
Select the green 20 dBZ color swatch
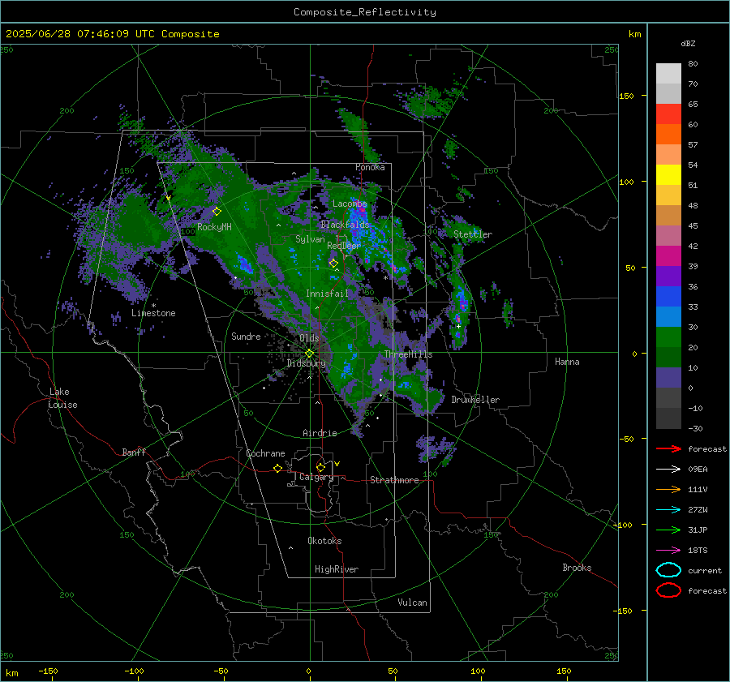668,337
